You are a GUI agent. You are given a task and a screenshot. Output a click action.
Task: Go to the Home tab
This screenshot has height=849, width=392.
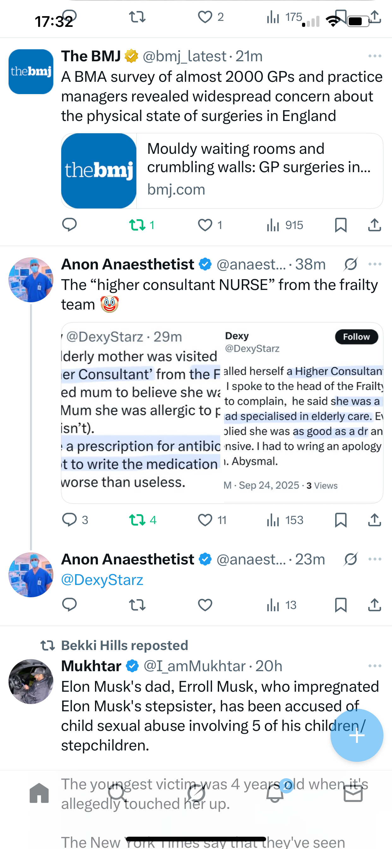click(x=39, y=793)
